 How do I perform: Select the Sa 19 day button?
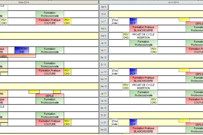[x=104, y=108]
